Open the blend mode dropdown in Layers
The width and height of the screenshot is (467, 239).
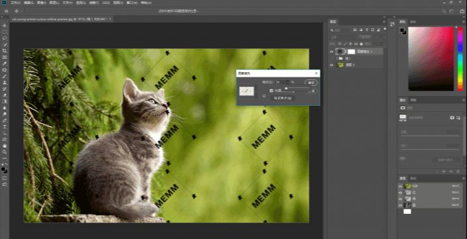[342, 37]
